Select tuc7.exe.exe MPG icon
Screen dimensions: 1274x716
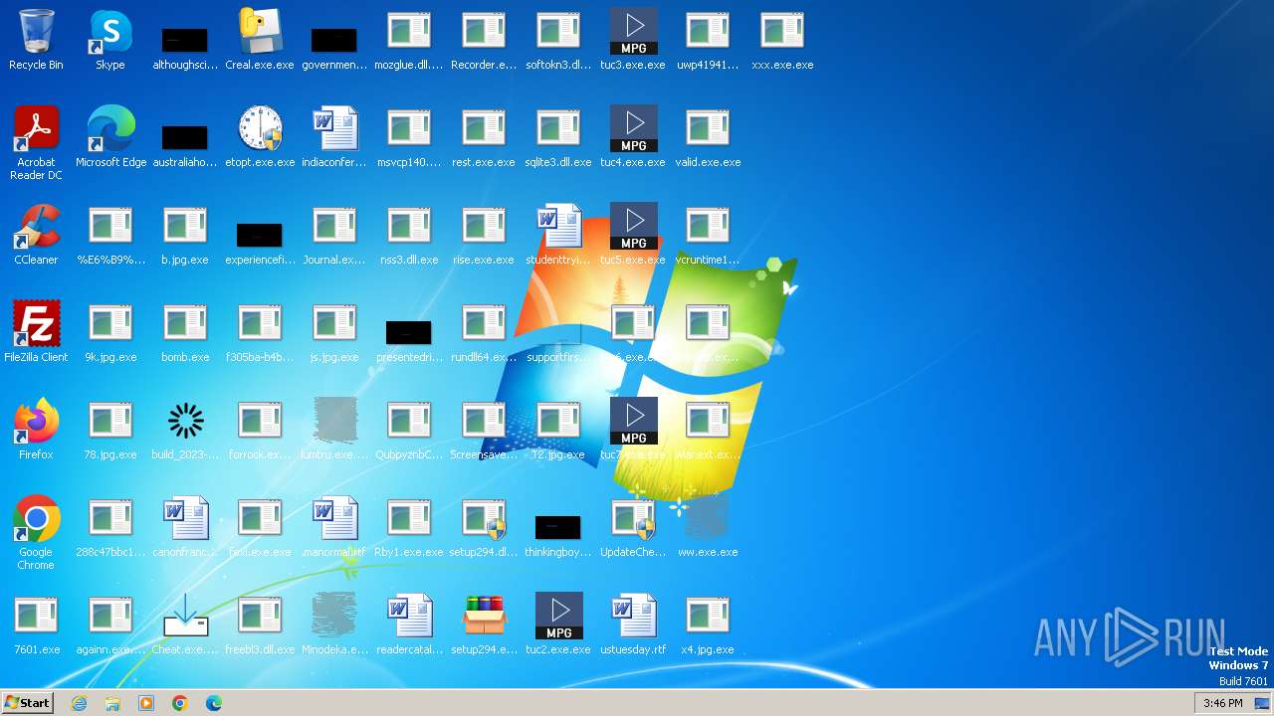(633, 422)
